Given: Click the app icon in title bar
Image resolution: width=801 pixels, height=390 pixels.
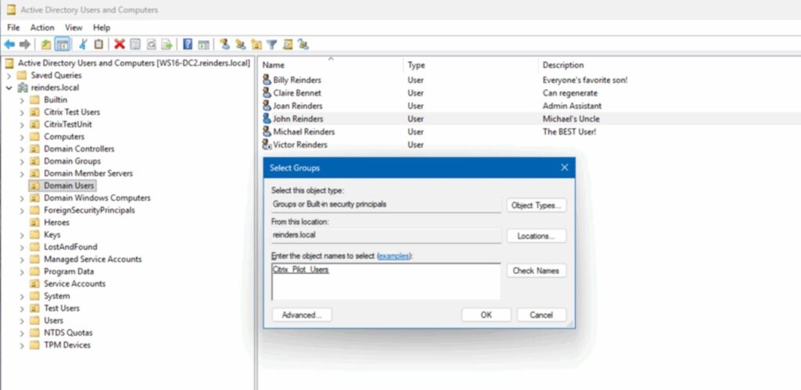Looking at the screenshot, I should click(x=11, y=9).
